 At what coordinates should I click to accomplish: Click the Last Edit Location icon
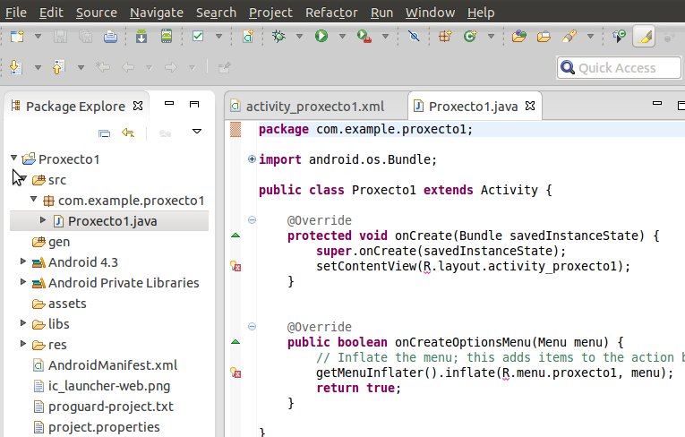103,67
